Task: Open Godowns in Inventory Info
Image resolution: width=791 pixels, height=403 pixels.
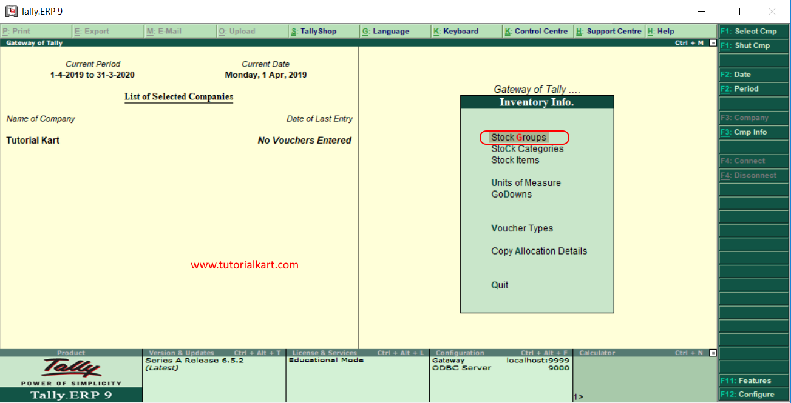Action: click(512, 195)
